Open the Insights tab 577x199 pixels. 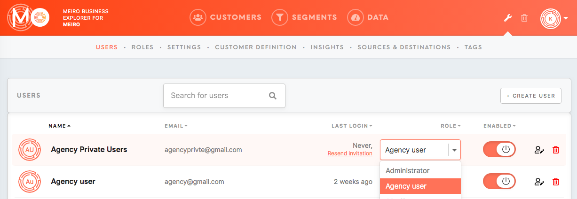327,47
